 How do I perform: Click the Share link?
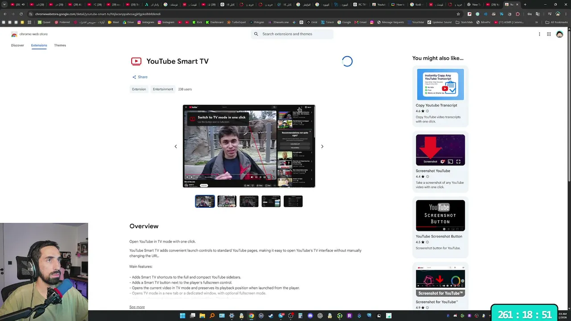pos(140,77)
